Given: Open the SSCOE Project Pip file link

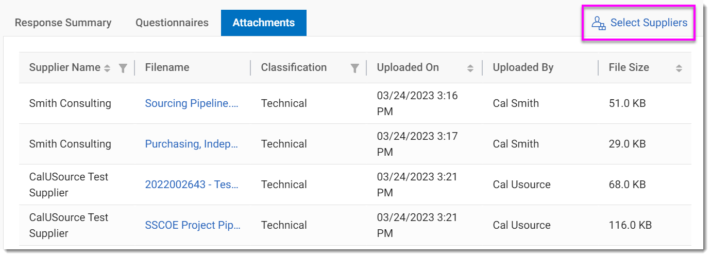Looking at the screenshot, I should pos(193,225).
